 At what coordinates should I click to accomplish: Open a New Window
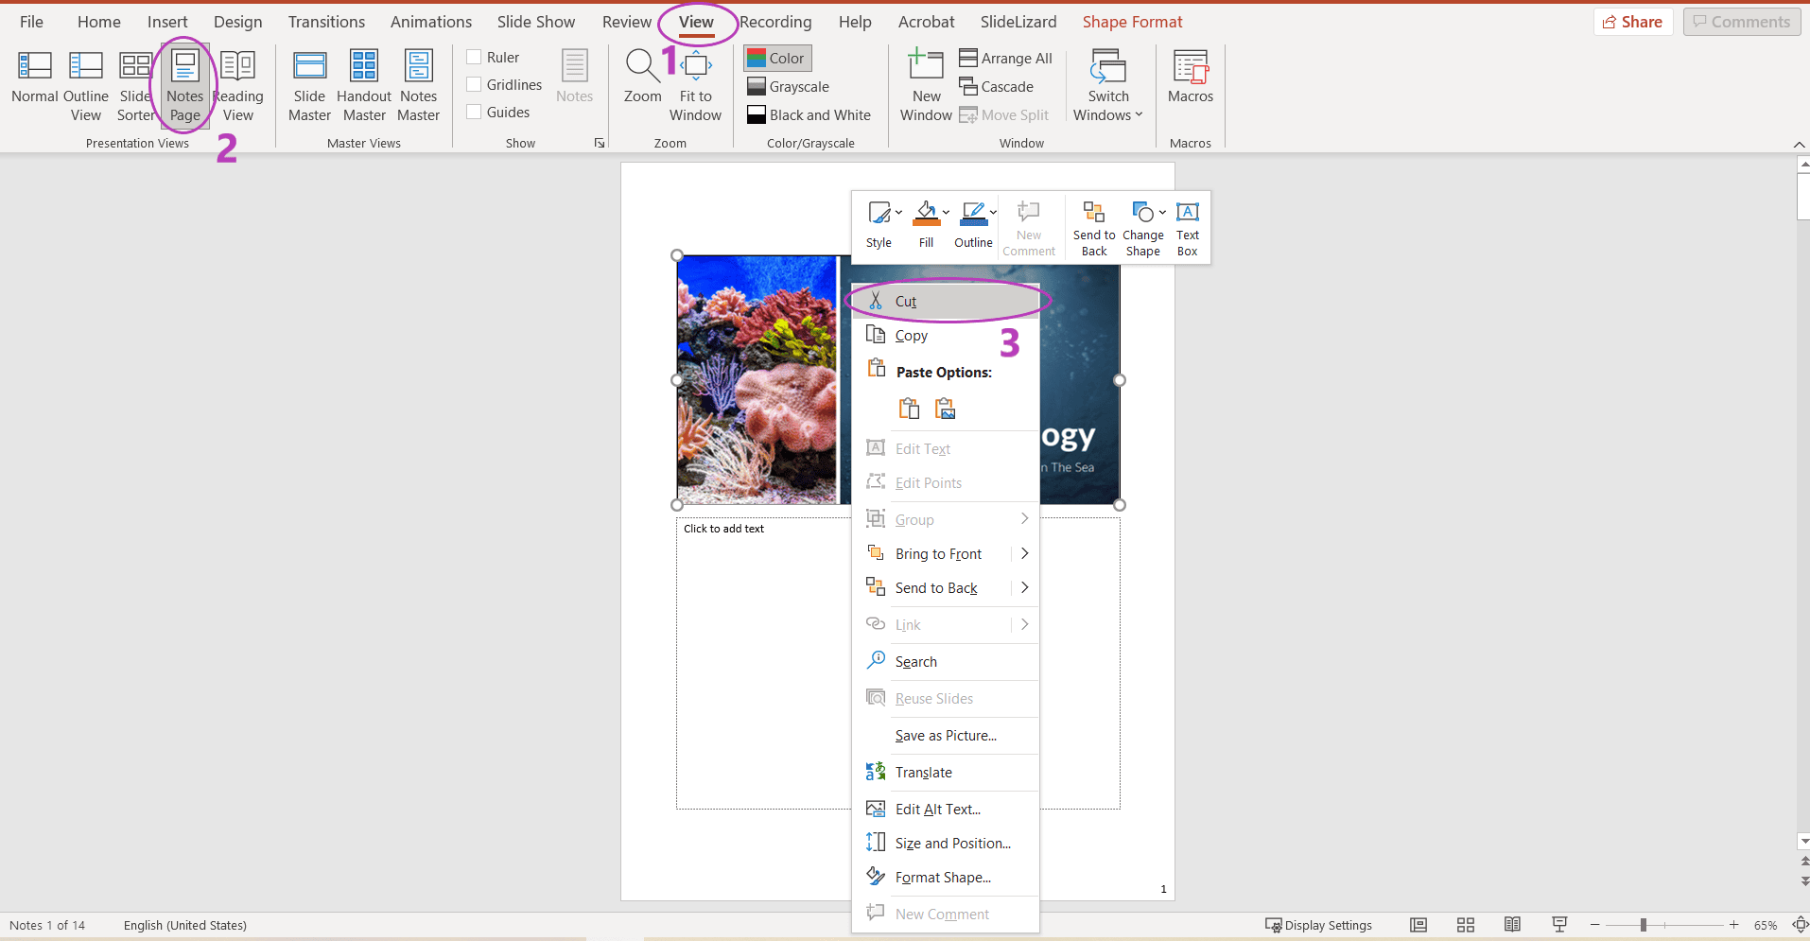coord(926,85)
